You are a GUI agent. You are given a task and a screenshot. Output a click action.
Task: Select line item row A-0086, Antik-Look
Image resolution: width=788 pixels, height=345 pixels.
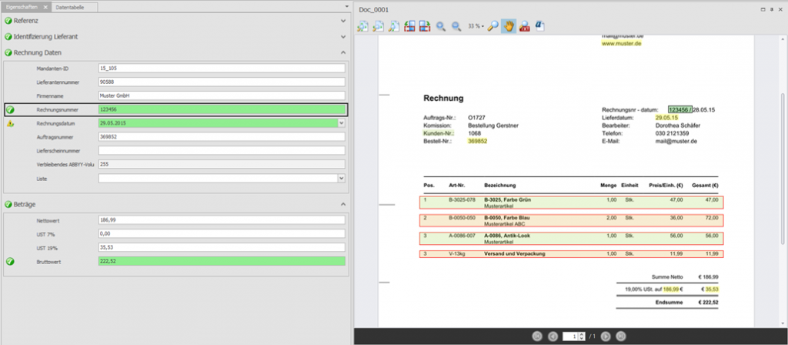572,239
